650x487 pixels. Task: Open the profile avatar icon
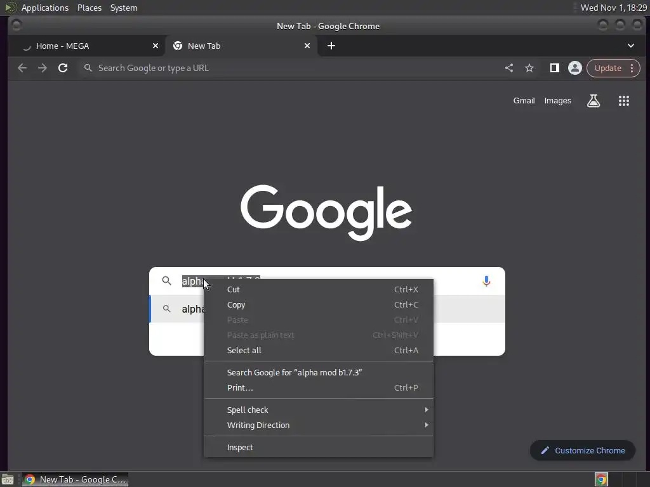(x=575, y=68)
